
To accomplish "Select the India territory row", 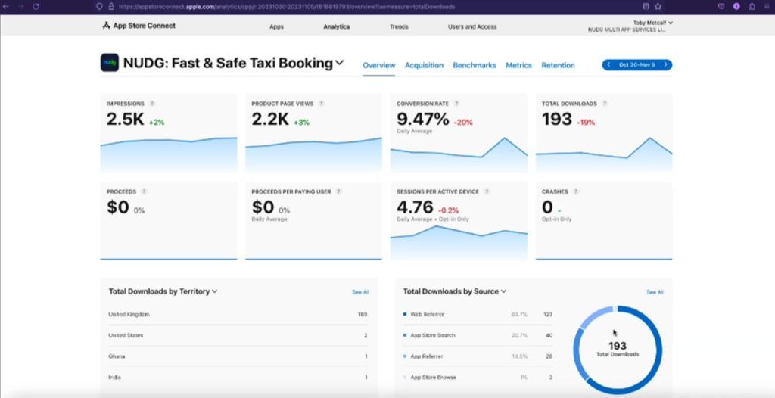I will 238,378.
